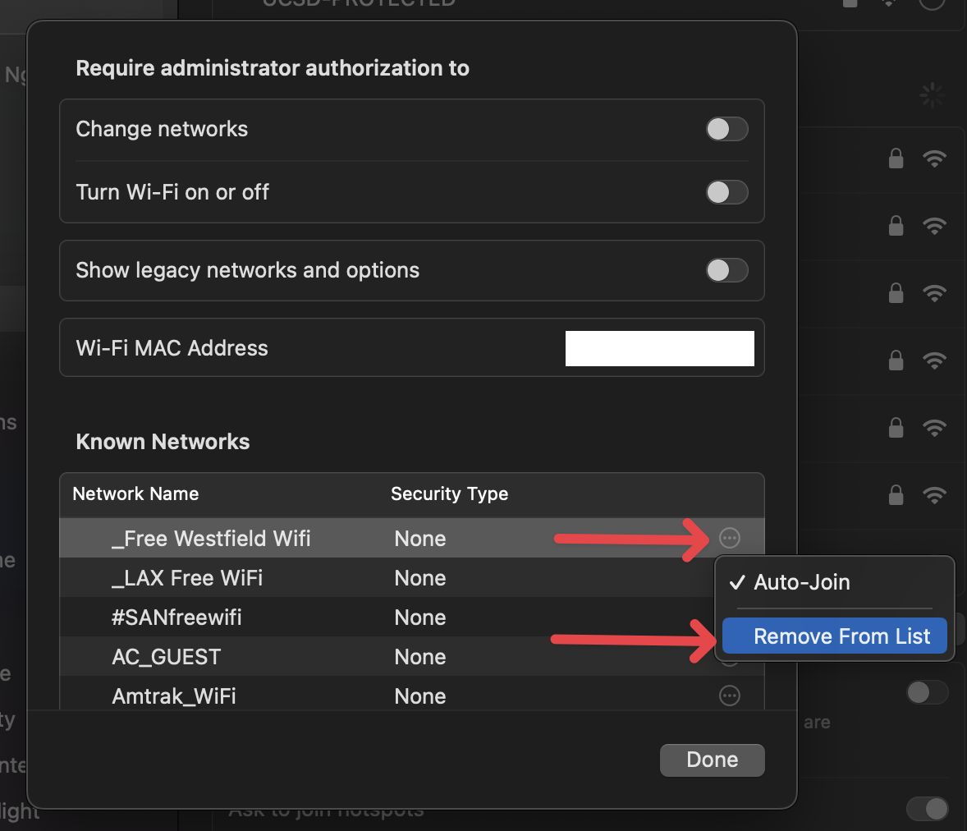Click the lock icon on the bottom network row

point(896,495)
